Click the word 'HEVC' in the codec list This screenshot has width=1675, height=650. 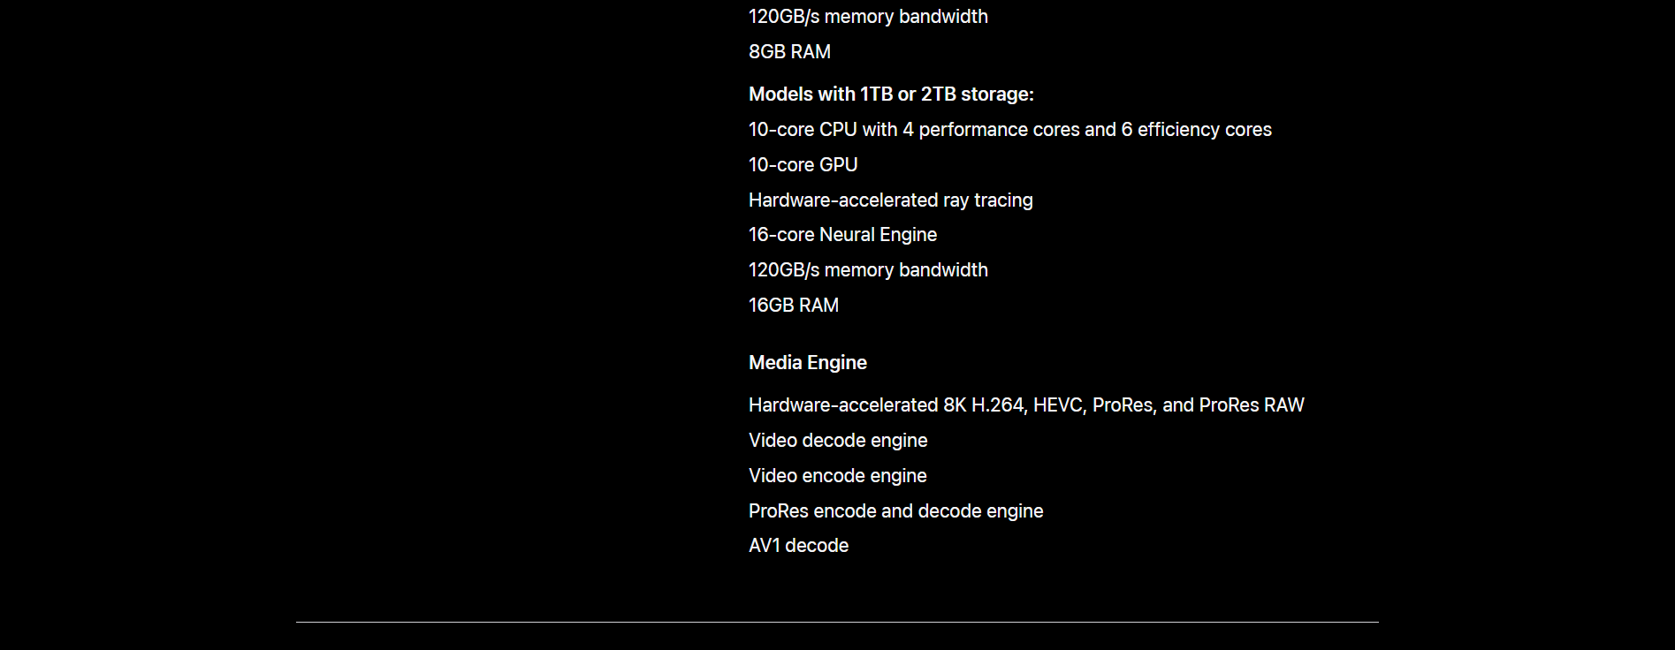click(x=1058, y=405)
